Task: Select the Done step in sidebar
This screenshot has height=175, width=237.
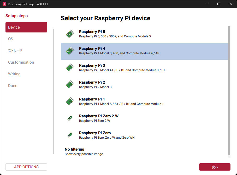Action: (x=26, y=86)
